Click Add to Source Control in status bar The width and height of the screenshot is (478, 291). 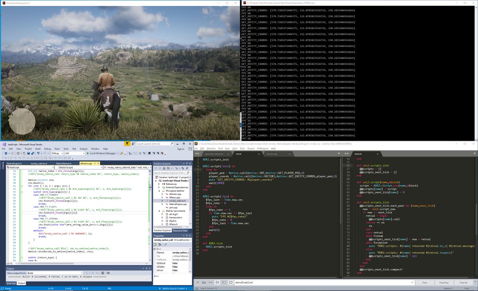pos(173,289)
